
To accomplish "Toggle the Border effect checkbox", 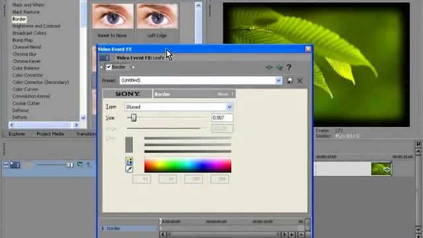I will [x=108, y=67].
